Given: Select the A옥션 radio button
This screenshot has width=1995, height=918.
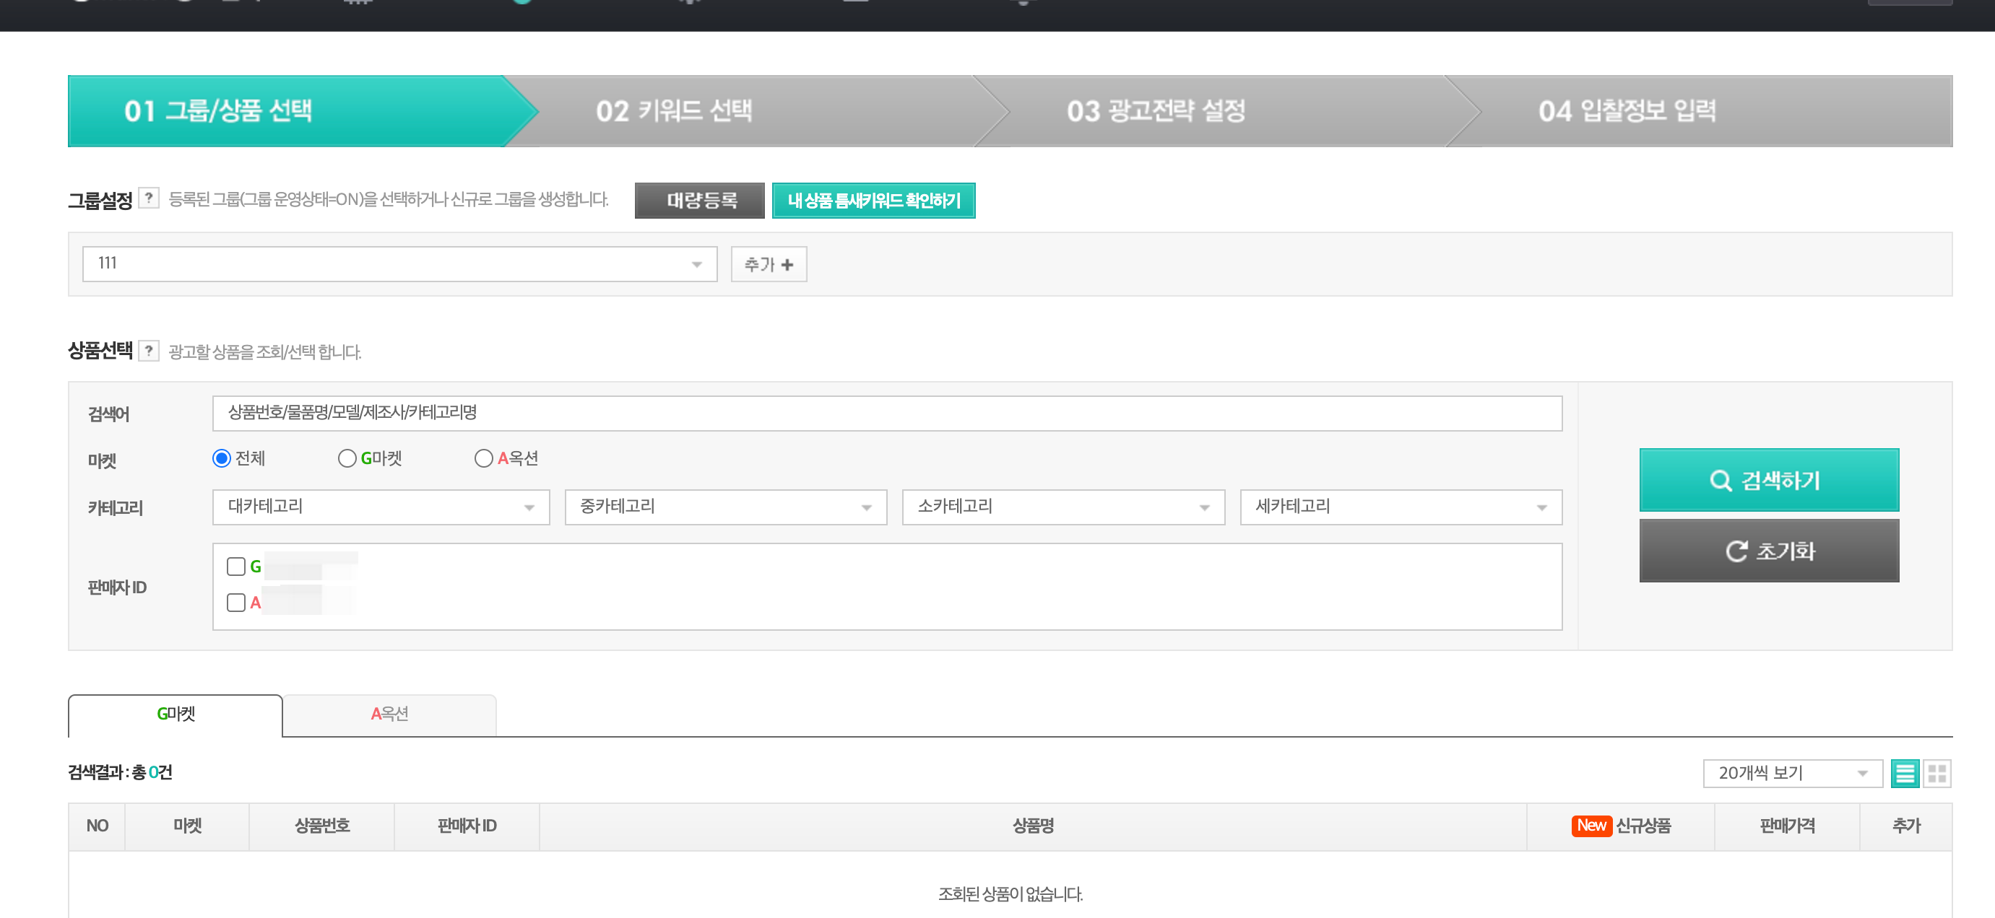Looking at the screenshot, I should tap(483, 458).
